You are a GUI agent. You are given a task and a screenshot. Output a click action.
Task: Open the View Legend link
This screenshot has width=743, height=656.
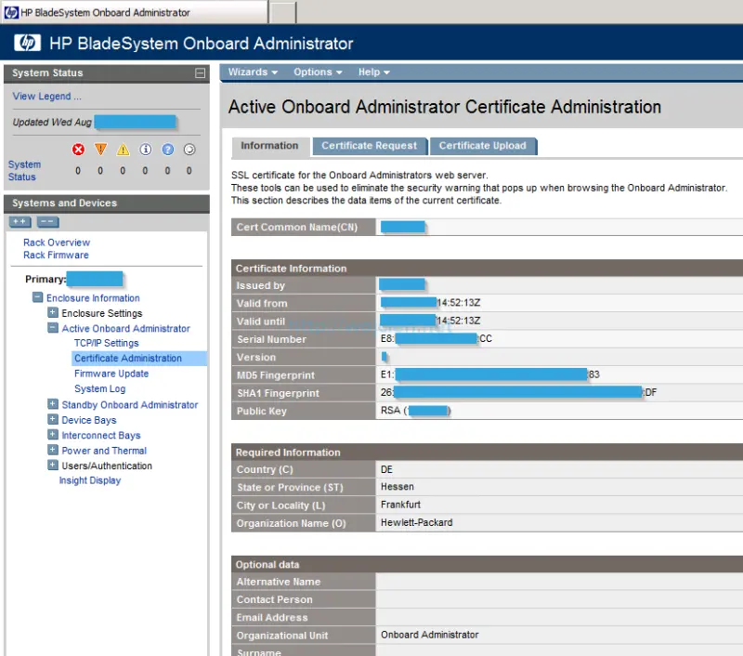point(42,96)
